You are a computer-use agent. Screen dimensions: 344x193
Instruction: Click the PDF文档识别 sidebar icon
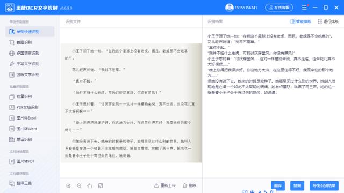[x=12, y=107]
